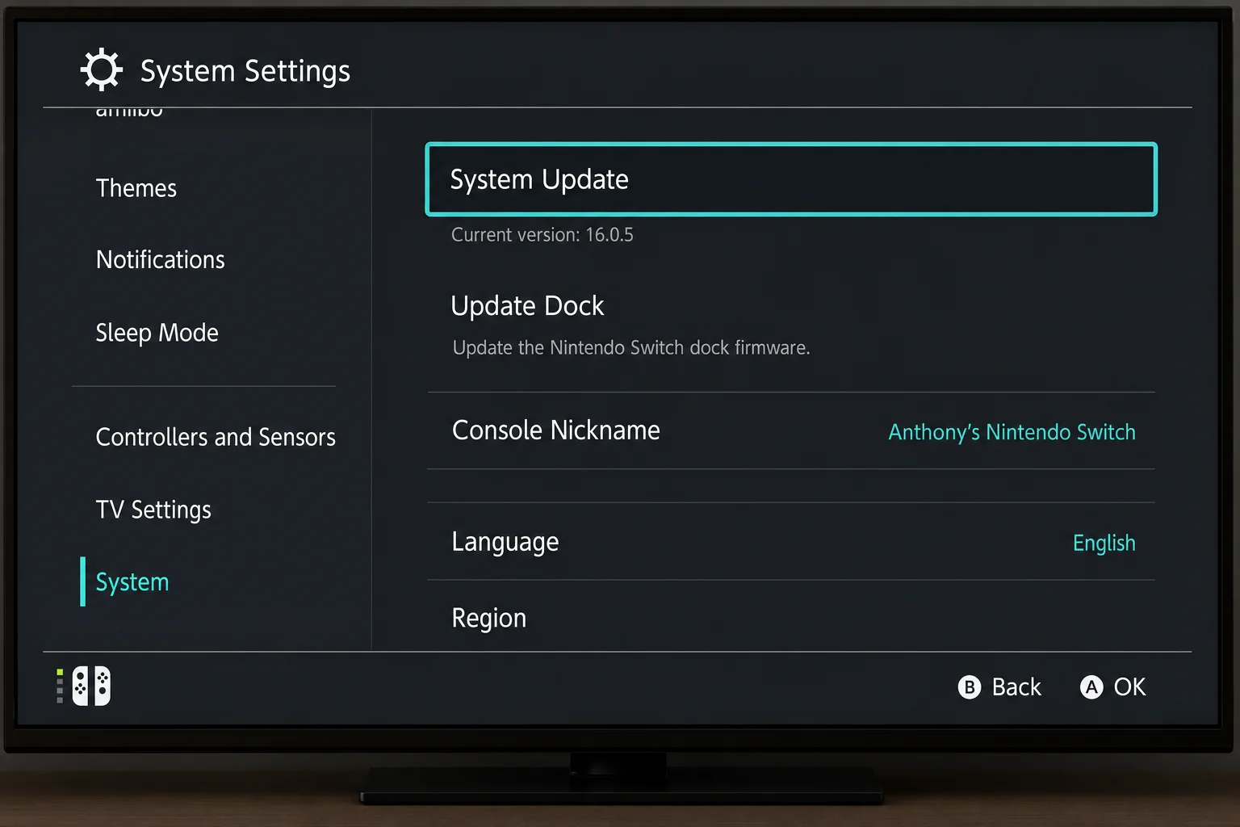This screenshot has height=827, width=1240.
Task: Open Update Dock option
Action: (x=791, y=325)
